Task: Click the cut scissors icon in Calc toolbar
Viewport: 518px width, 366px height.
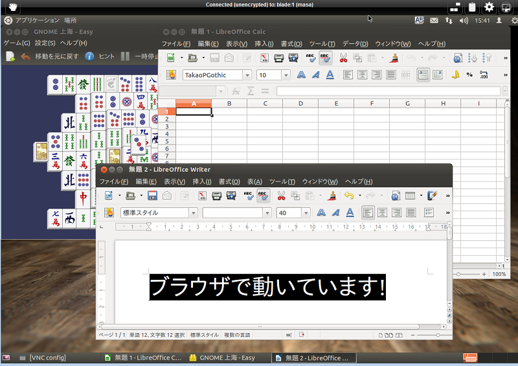Action: pyautogui.click(x=343, y=58)
